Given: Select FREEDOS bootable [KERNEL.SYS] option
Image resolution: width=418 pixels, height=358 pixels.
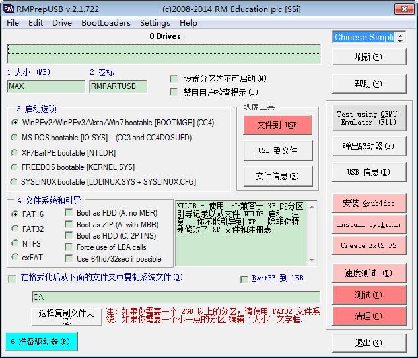Looking at the screenshot, I should (x=14, y=167).
